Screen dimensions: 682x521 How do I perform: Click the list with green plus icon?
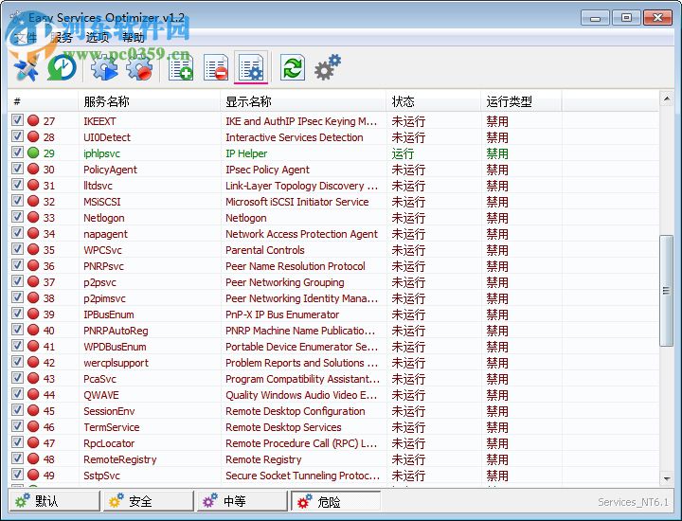181,68
